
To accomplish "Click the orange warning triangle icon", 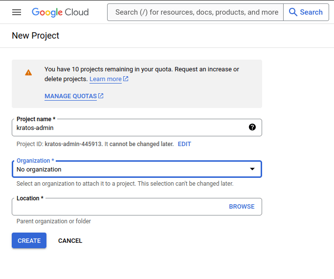I will pos(28,72).
